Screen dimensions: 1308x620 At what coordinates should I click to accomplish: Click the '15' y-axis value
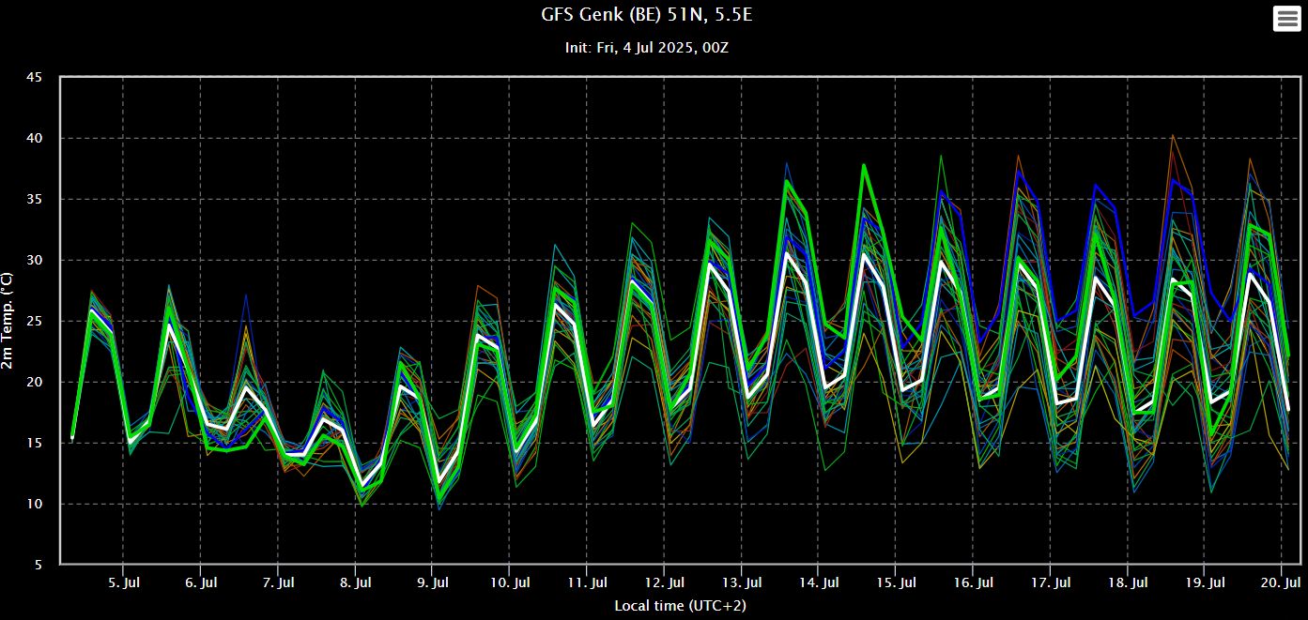[x=35, y=444]
